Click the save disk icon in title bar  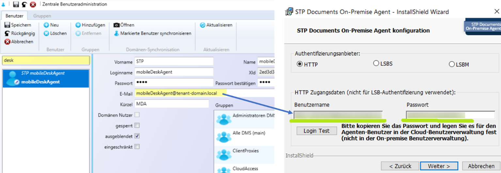[x=16, y=5]
